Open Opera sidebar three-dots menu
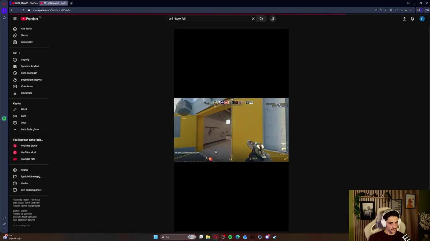Image resolution: width=430 pixels, height=241 pixels. [4, 229]
